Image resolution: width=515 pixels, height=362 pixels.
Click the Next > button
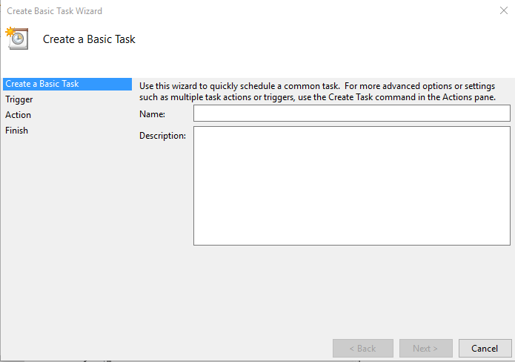pos(426,348)
